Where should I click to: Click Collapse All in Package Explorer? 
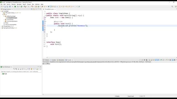click(x=32, y=9)
